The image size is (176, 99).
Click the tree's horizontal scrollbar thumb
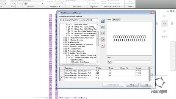tap(73, 64)
